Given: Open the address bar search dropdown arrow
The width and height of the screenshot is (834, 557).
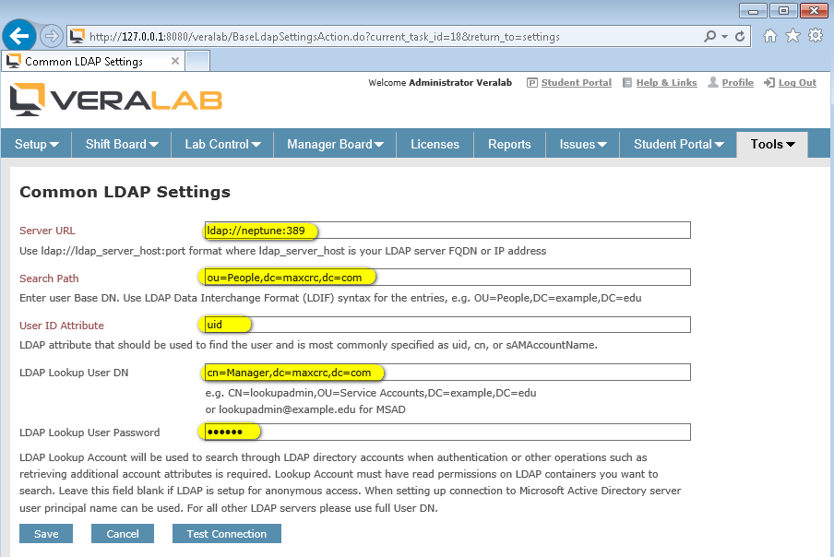Looking at the screenshot, I should point(724,37).
